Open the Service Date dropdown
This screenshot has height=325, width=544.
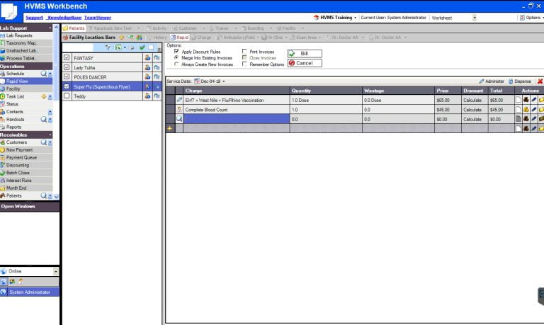click(224, 81)
